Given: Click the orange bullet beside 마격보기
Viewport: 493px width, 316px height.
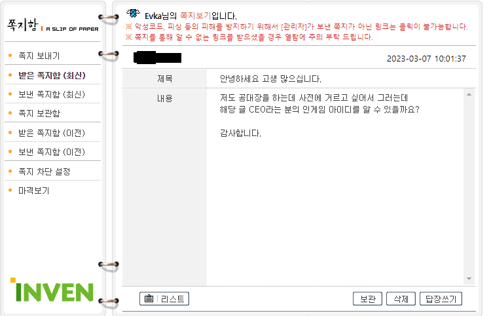Looking at the screenshot, I should pos(10,190).
